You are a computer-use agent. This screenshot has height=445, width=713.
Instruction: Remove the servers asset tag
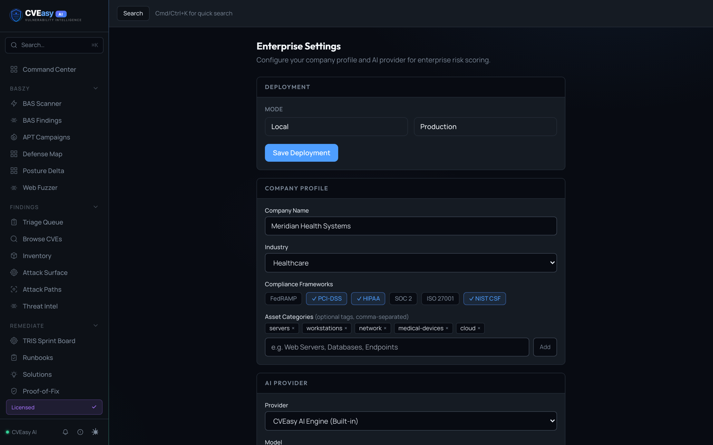[293, 328]
